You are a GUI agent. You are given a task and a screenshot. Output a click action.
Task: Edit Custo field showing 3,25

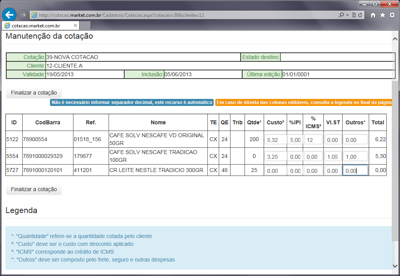(x=275, y=156)
